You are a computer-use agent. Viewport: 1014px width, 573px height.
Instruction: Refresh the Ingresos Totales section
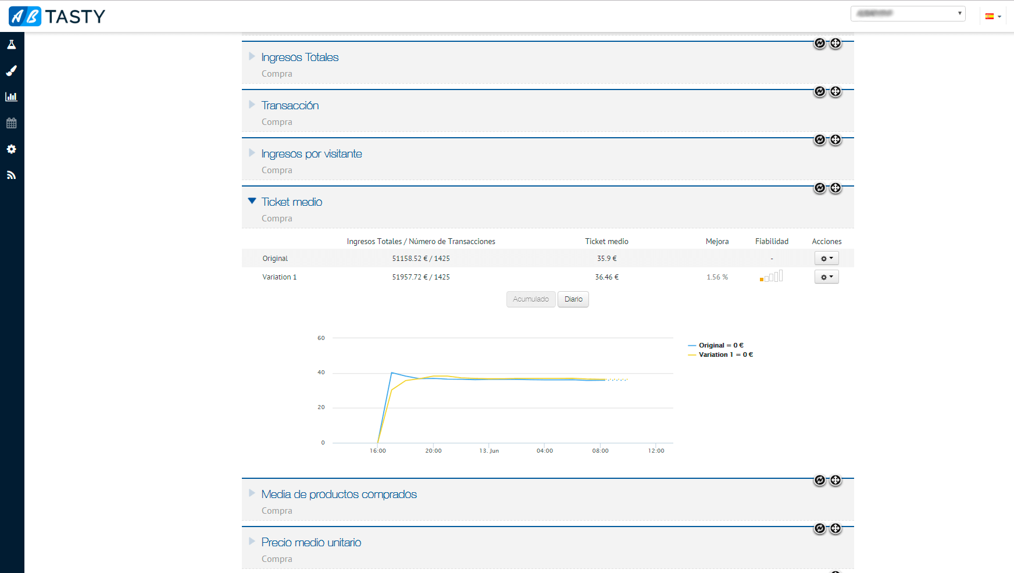820,43
